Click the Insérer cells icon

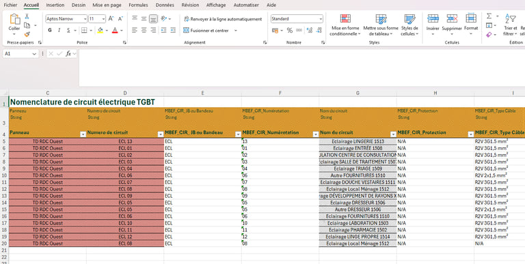click(433, 18)
